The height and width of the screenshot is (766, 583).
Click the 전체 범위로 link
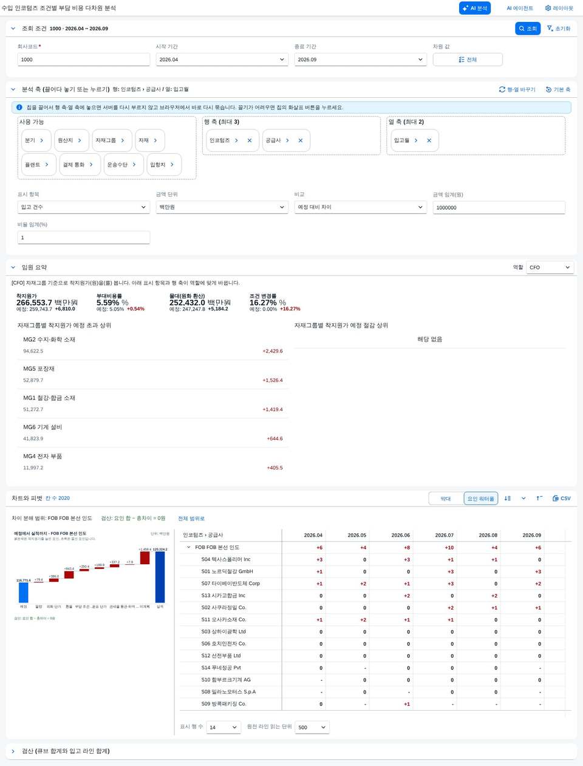coord(191,519)
